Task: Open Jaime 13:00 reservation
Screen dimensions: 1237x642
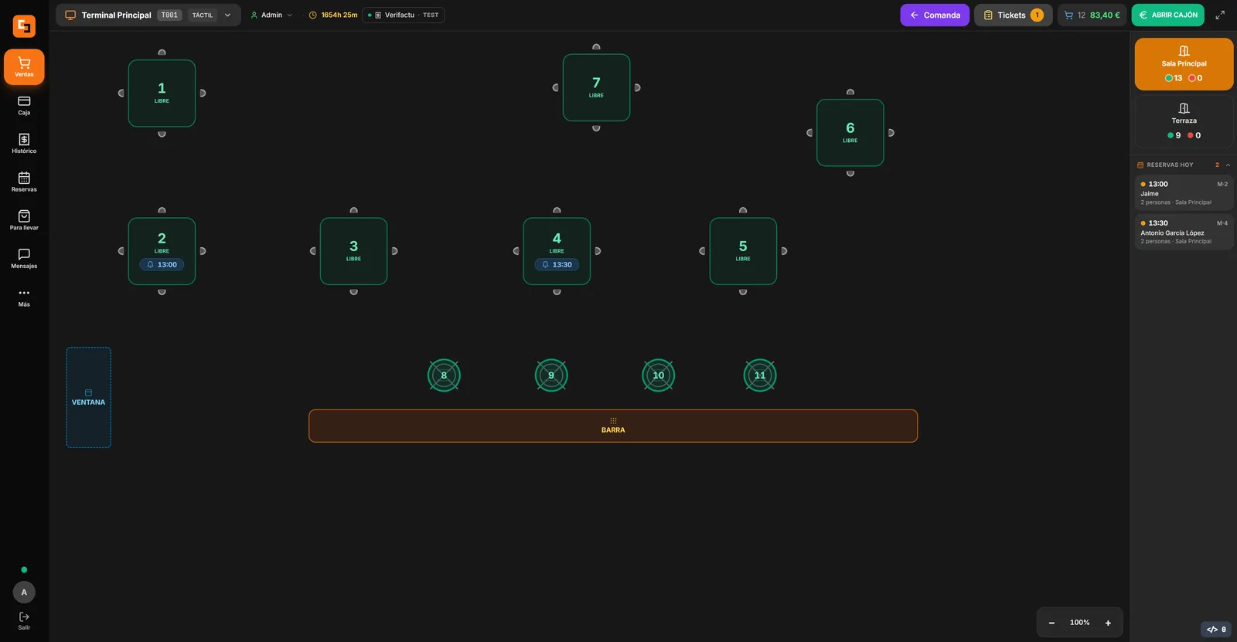Action: [x=1184, y=193]
